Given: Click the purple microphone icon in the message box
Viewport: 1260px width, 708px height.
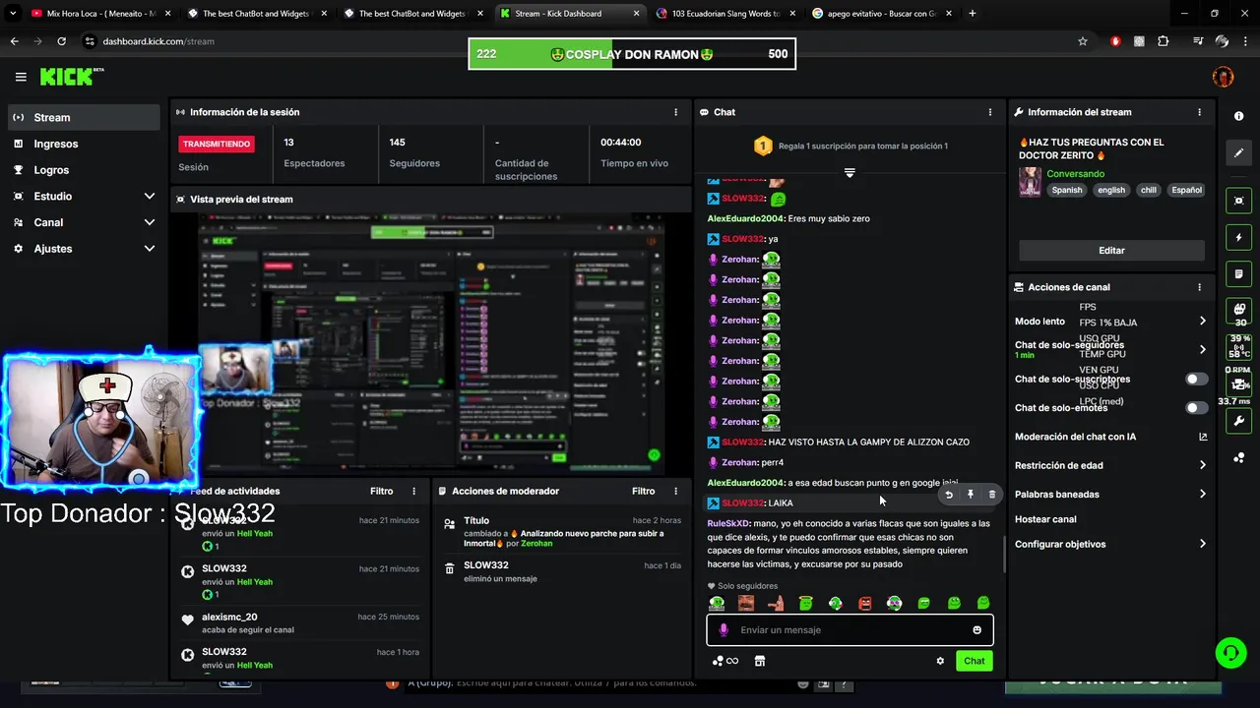Looking at the screenshot, I should tap(724, 630).
